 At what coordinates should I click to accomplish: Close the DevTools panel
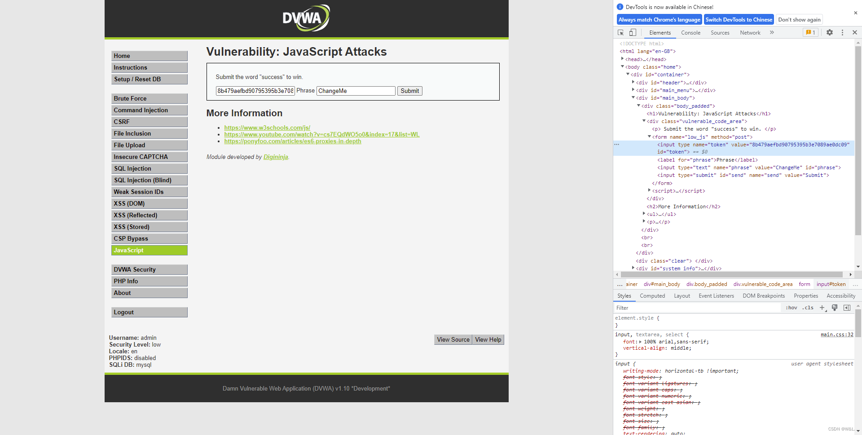tap(855, 32)
